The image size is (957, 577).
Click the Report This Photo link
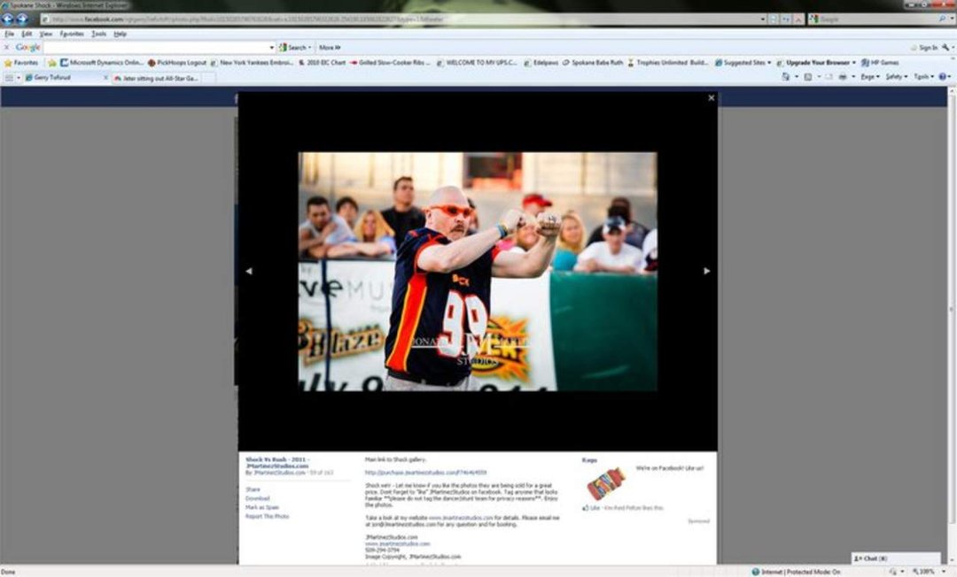(268, 517)
